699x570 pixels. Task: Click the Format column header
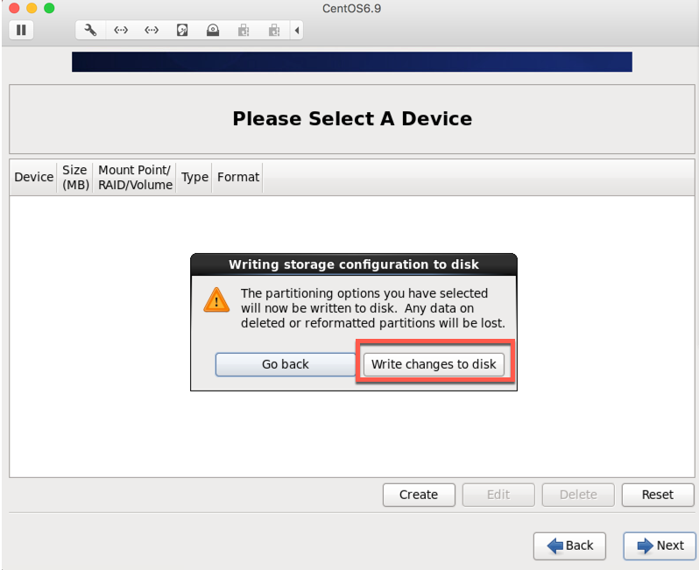(x=238, y=177)
